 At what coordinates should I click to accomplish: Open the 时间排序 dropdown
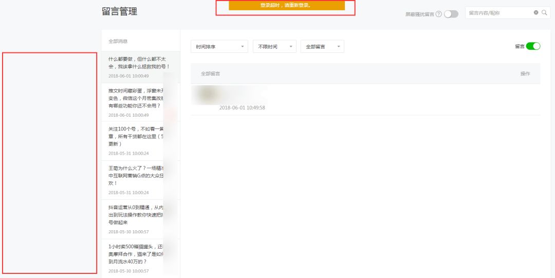point(219,47)
